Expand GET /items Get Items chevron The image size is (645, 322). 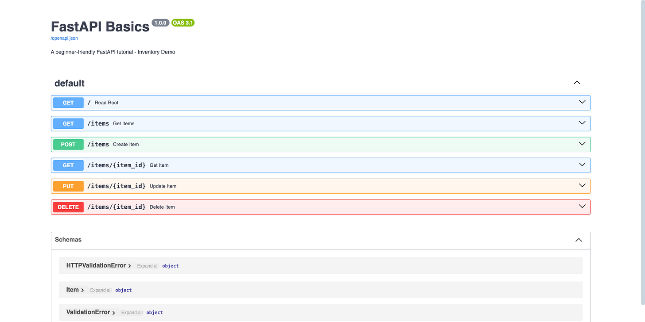[x=583, y=123]
